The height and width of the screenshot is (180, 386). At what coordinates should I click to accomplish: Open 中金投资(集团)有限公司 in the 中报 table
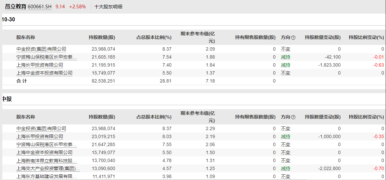tap(41, 129)
